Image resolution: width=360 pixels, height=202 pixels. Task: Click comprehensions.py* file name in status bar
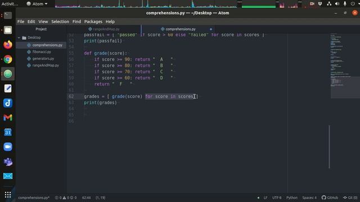click(x=34, y=198)
